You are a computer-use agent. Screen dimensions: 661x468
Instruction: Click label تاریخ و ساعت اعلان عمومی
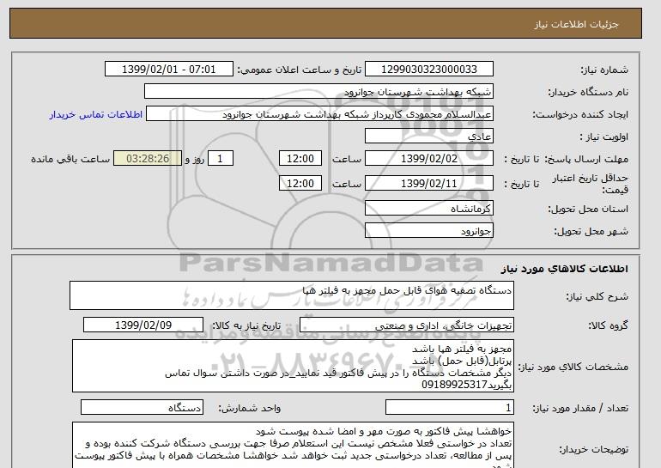point(300,70)
